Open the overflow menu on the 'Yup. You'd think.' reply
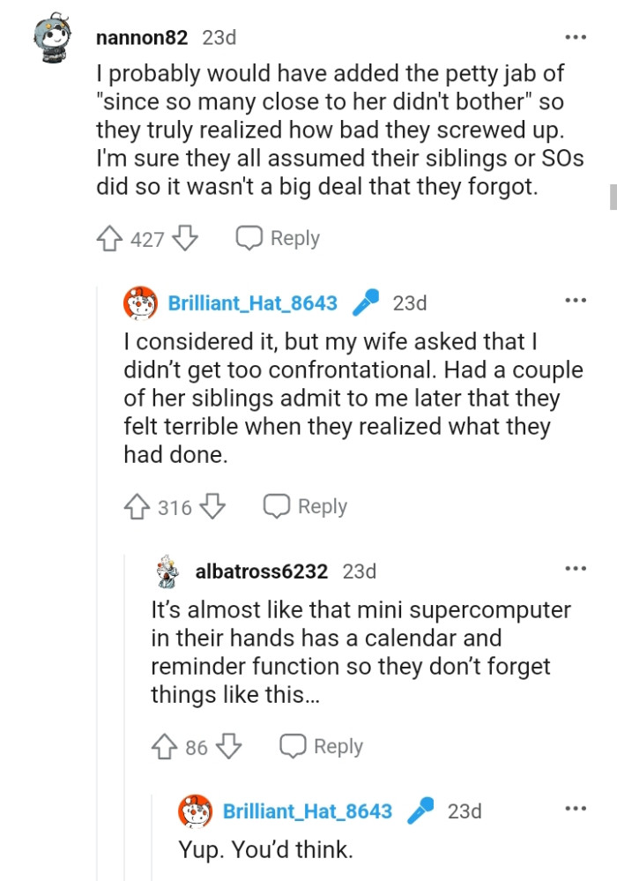617x881 pixels. (576, 807)
